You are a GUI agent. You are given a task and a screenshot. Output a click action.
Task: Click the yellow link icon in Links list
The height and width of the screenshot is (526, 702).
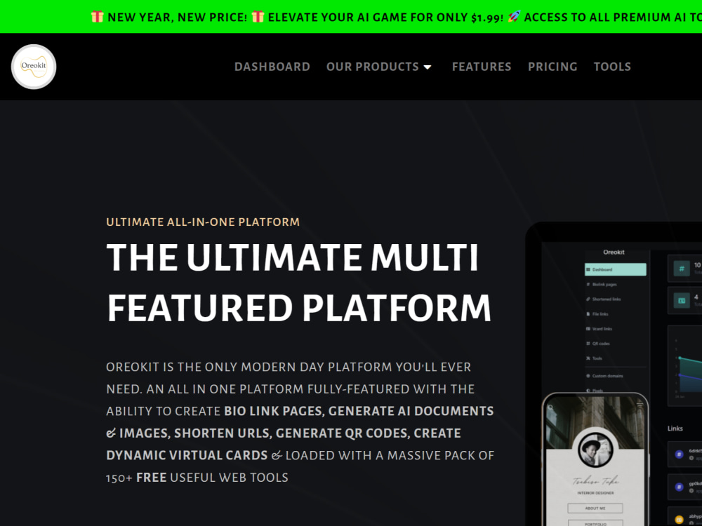click(679, 519)
